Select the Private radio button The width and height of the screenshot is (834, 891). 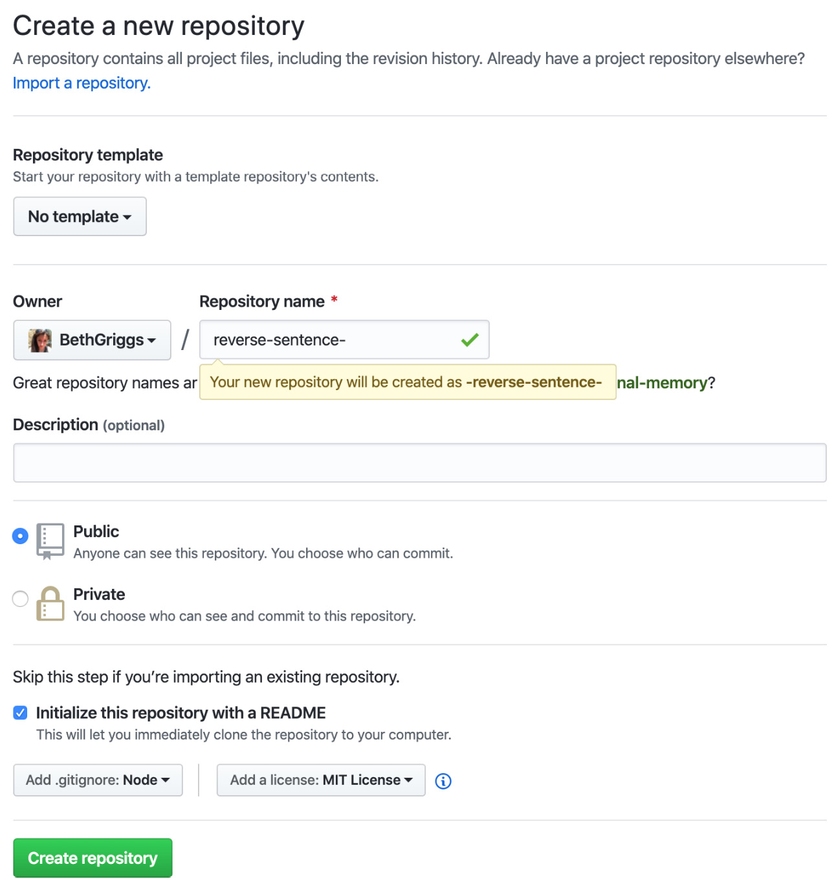point(20,599)
